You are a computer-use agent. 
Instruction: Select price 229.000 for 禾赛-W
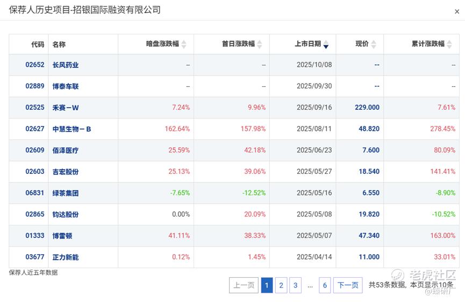click(x=367, y=108)
